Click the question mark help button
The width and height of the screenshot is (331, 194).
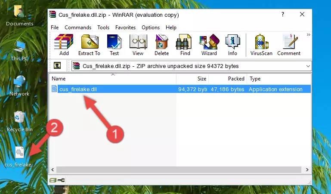tap(283, 14)
